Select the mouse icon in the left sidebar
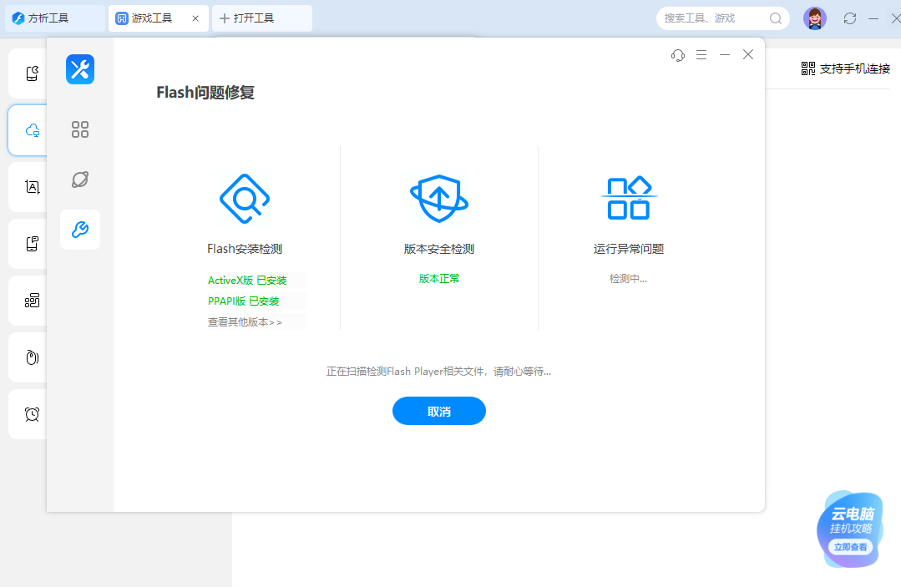This screenshot has width=901, height=587. (30, 357)
